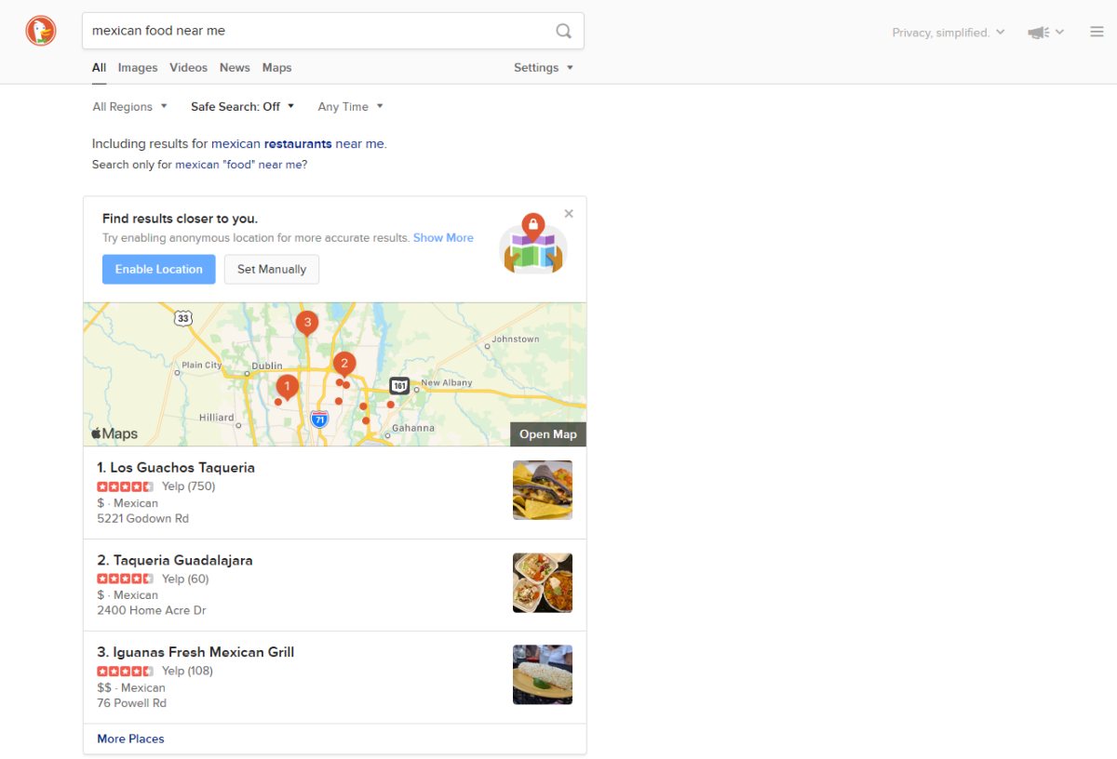Click the 76 Powell Rd address
Viewport: 1117px width, 759px height.
click(x=132, y=703)
